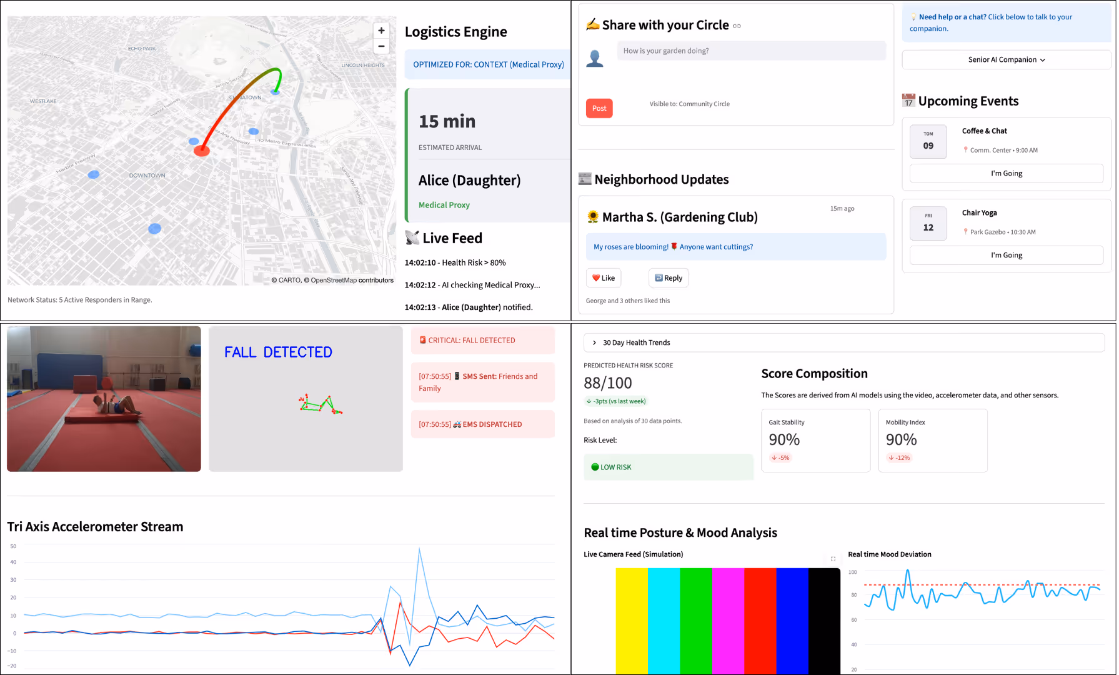Click 'Network Status: 5 Active Responders in Range.'
1119x675 pixels.
79,300
